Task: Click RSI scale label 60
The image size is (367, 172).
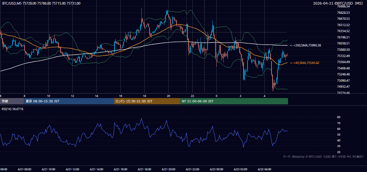Action: 339,129
